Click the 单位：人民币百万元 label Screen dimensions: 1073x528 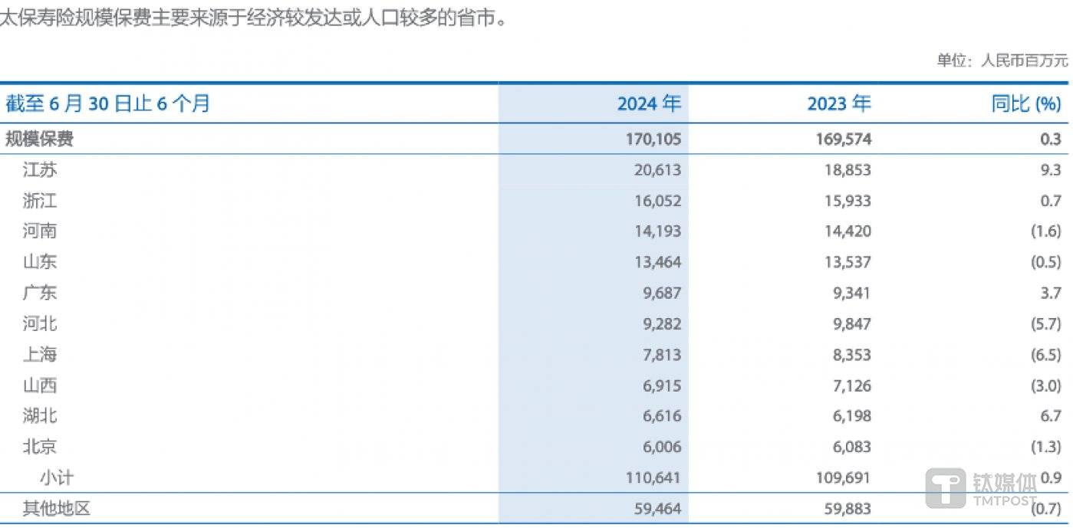pos(1002,57)
